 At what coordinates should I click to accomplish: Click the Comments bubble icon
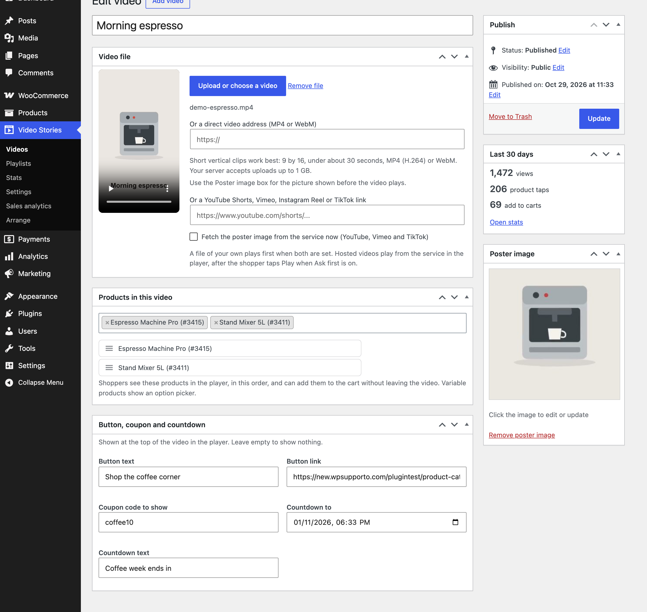tap(9, 73)
